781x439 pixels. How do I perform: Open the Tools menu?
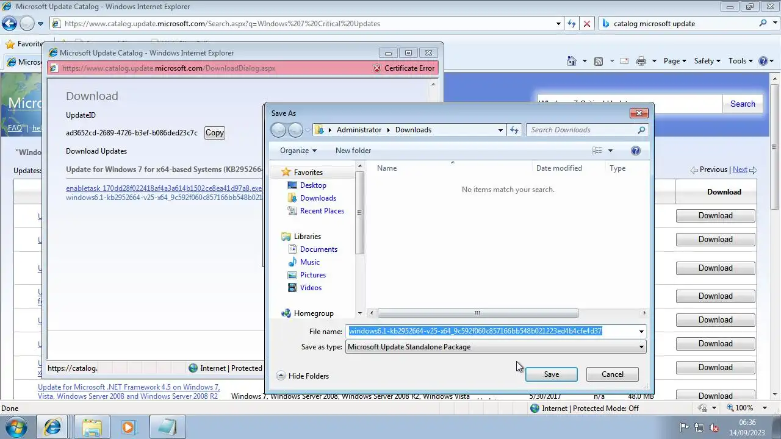pos(741,61)
